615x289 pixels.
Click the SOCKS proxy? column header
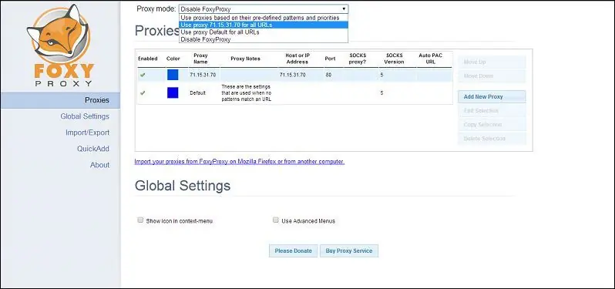pos(358,59)
